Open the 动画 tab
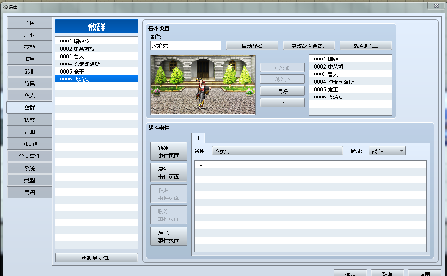Screen dimensions: 447x276 29,132
